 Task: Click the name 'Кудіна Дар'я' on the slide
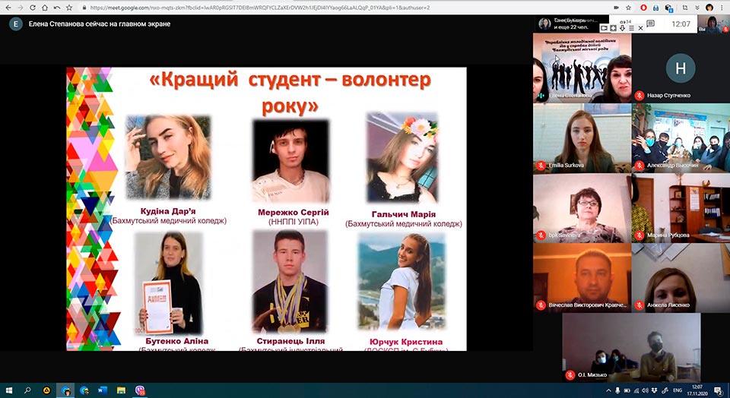point(168,211)
